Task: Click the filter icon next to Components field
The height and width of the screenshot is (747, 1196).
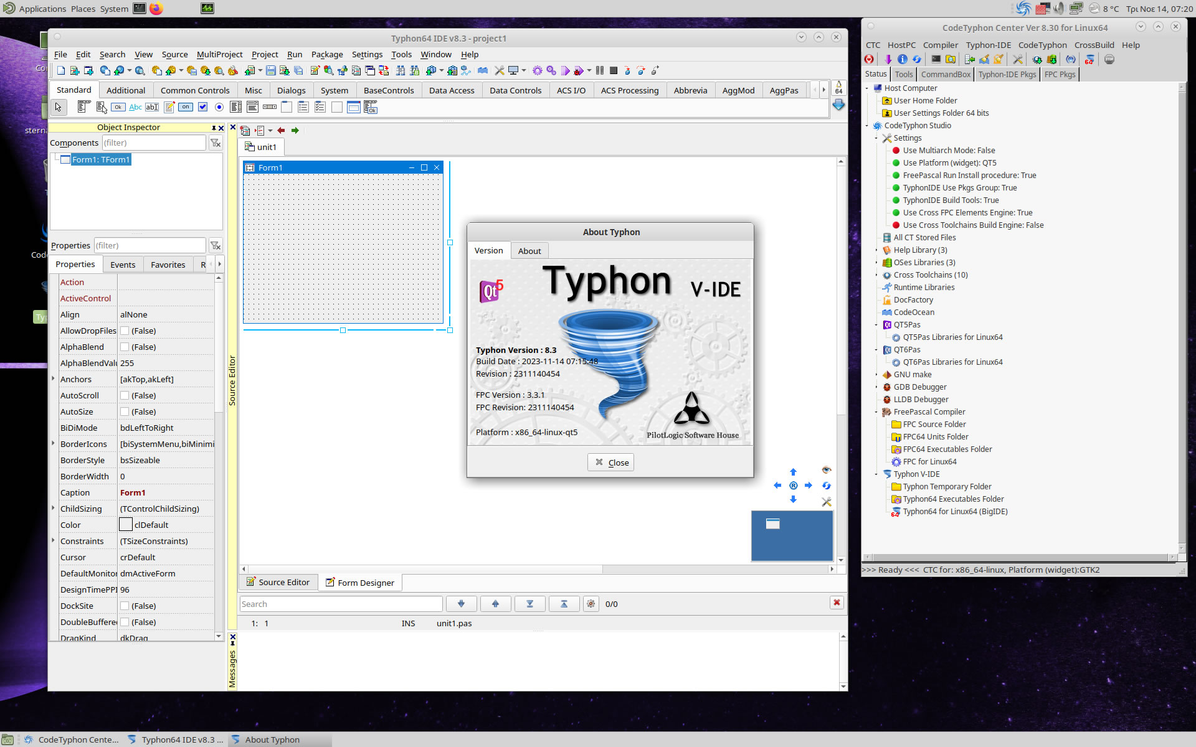Action: point(216,143)
